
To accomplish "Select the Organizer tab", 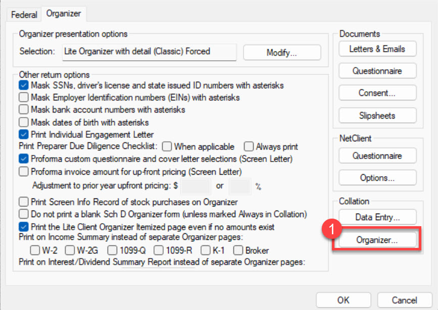I will point(63,14).
